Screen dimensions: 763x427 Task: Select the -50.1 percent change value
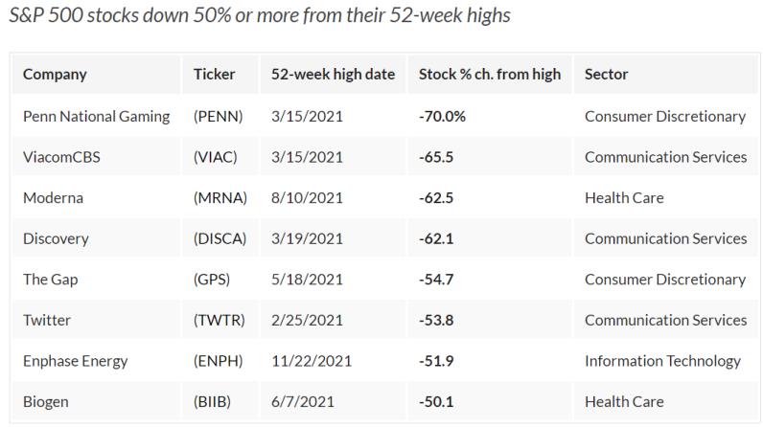437,402
